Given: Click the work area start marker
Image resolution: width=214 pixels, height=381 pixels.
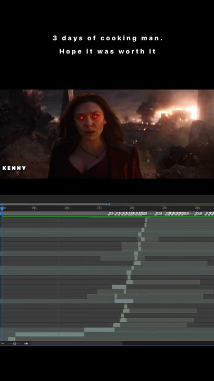Looking at the screenshot, I should (x=1, y=213).
